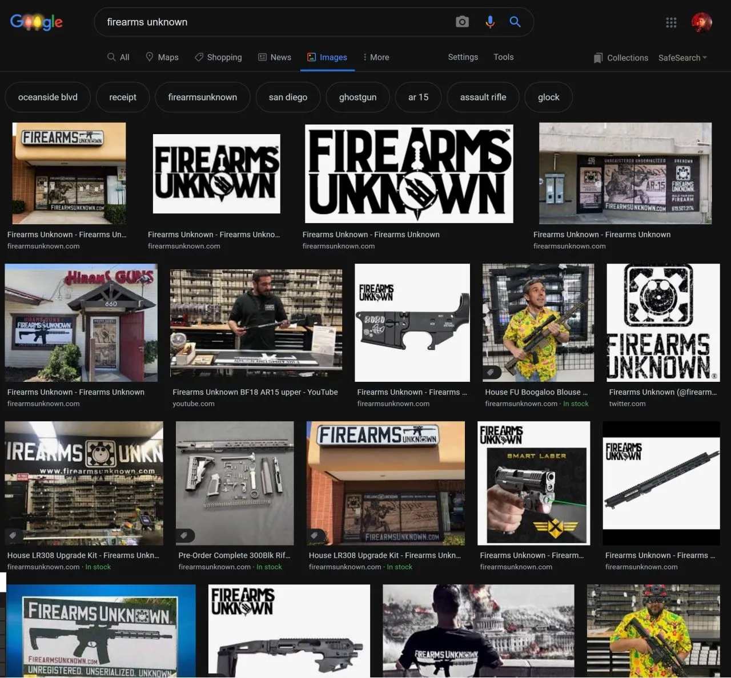Open the Settings menu

[x=463, y=57]
